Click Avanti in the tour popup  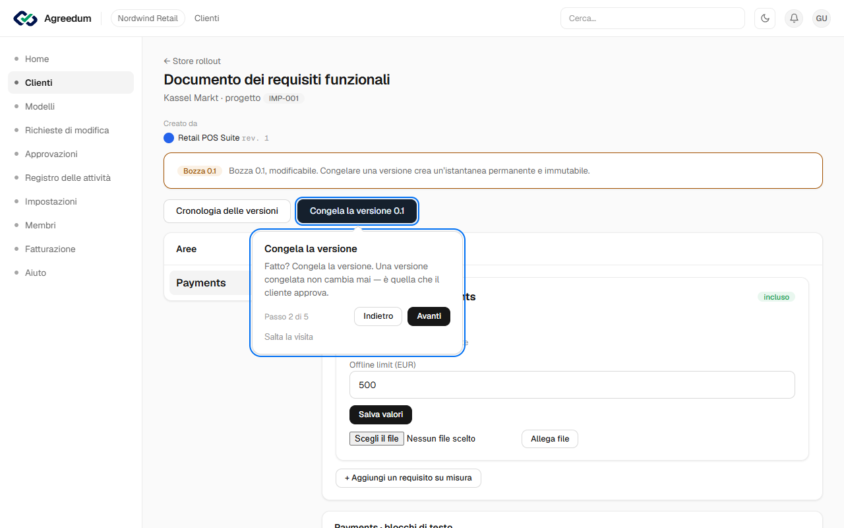[429, 316]
